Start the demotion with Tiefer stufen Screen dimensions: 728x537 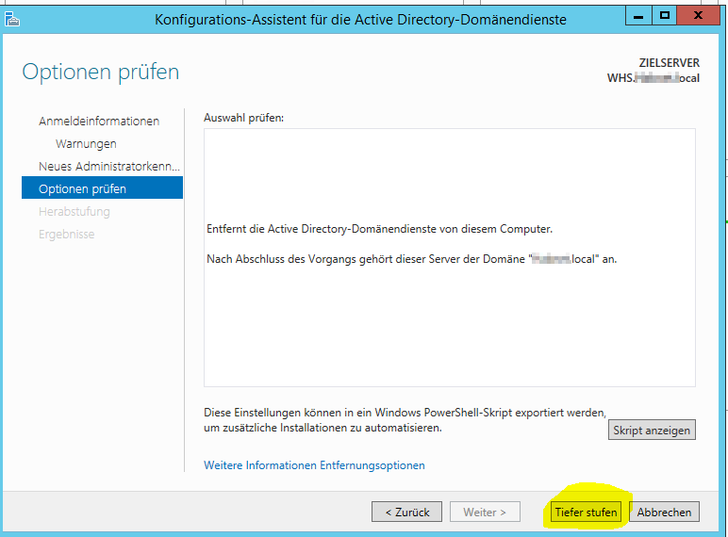586,513
